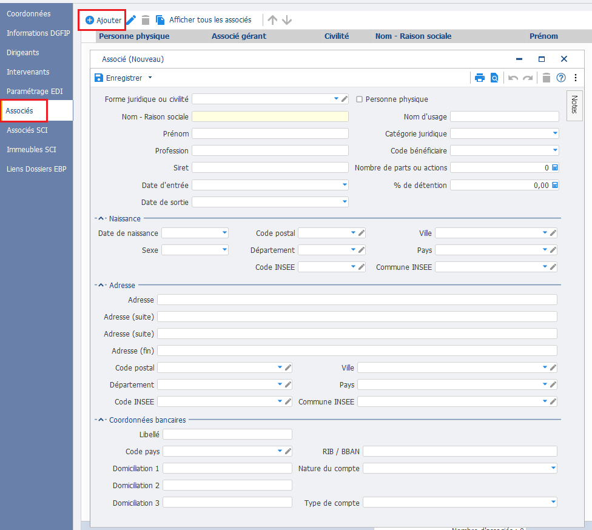Click the undo arrow icon
The height and width of the screenshot is (530, 592).
[513, 78]
